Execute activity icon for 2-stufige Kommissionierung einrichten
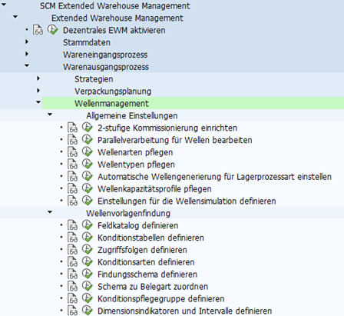Image resolution: width=344 pixels, height=316 pixels. point(88,128)
